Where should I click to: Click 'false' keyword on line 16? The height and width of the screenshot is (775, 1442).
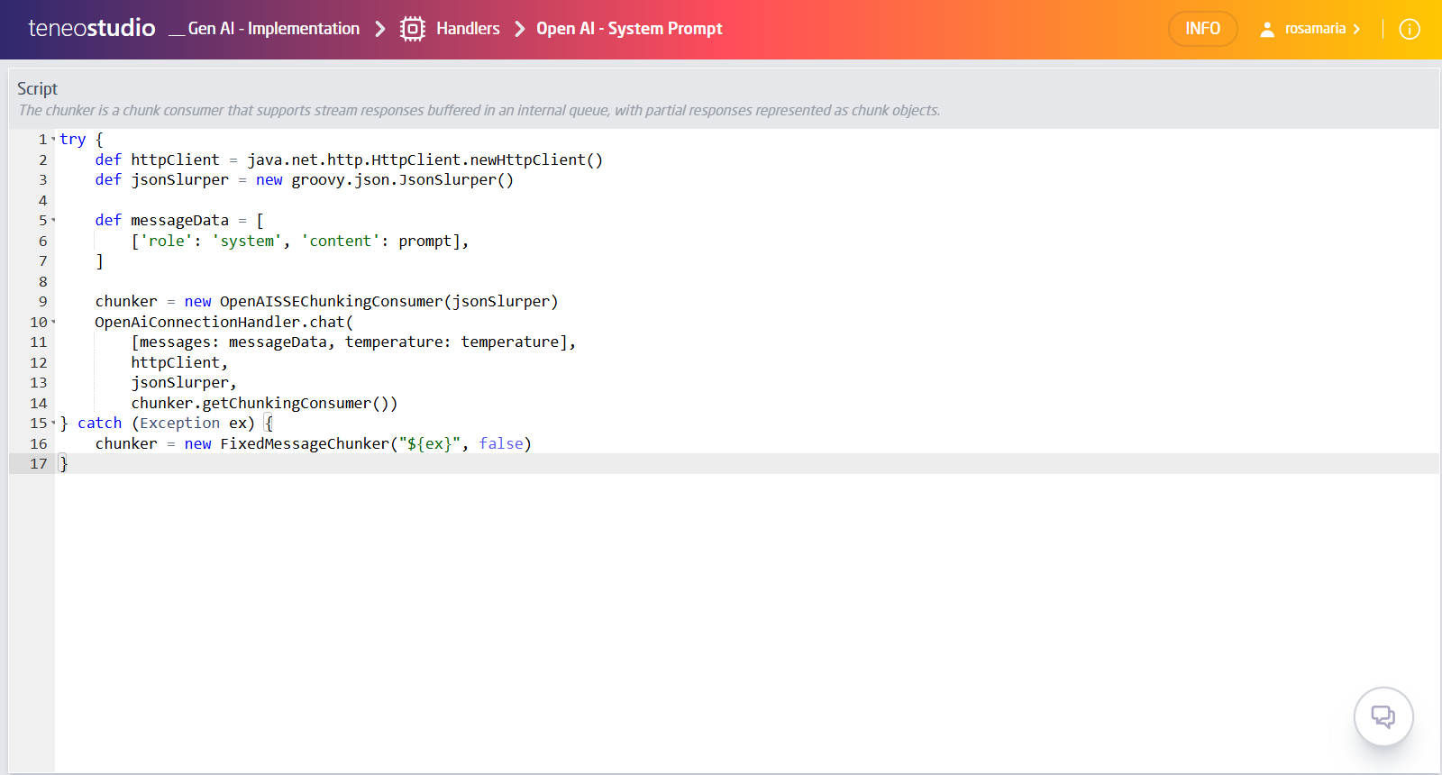pos(501,443)
